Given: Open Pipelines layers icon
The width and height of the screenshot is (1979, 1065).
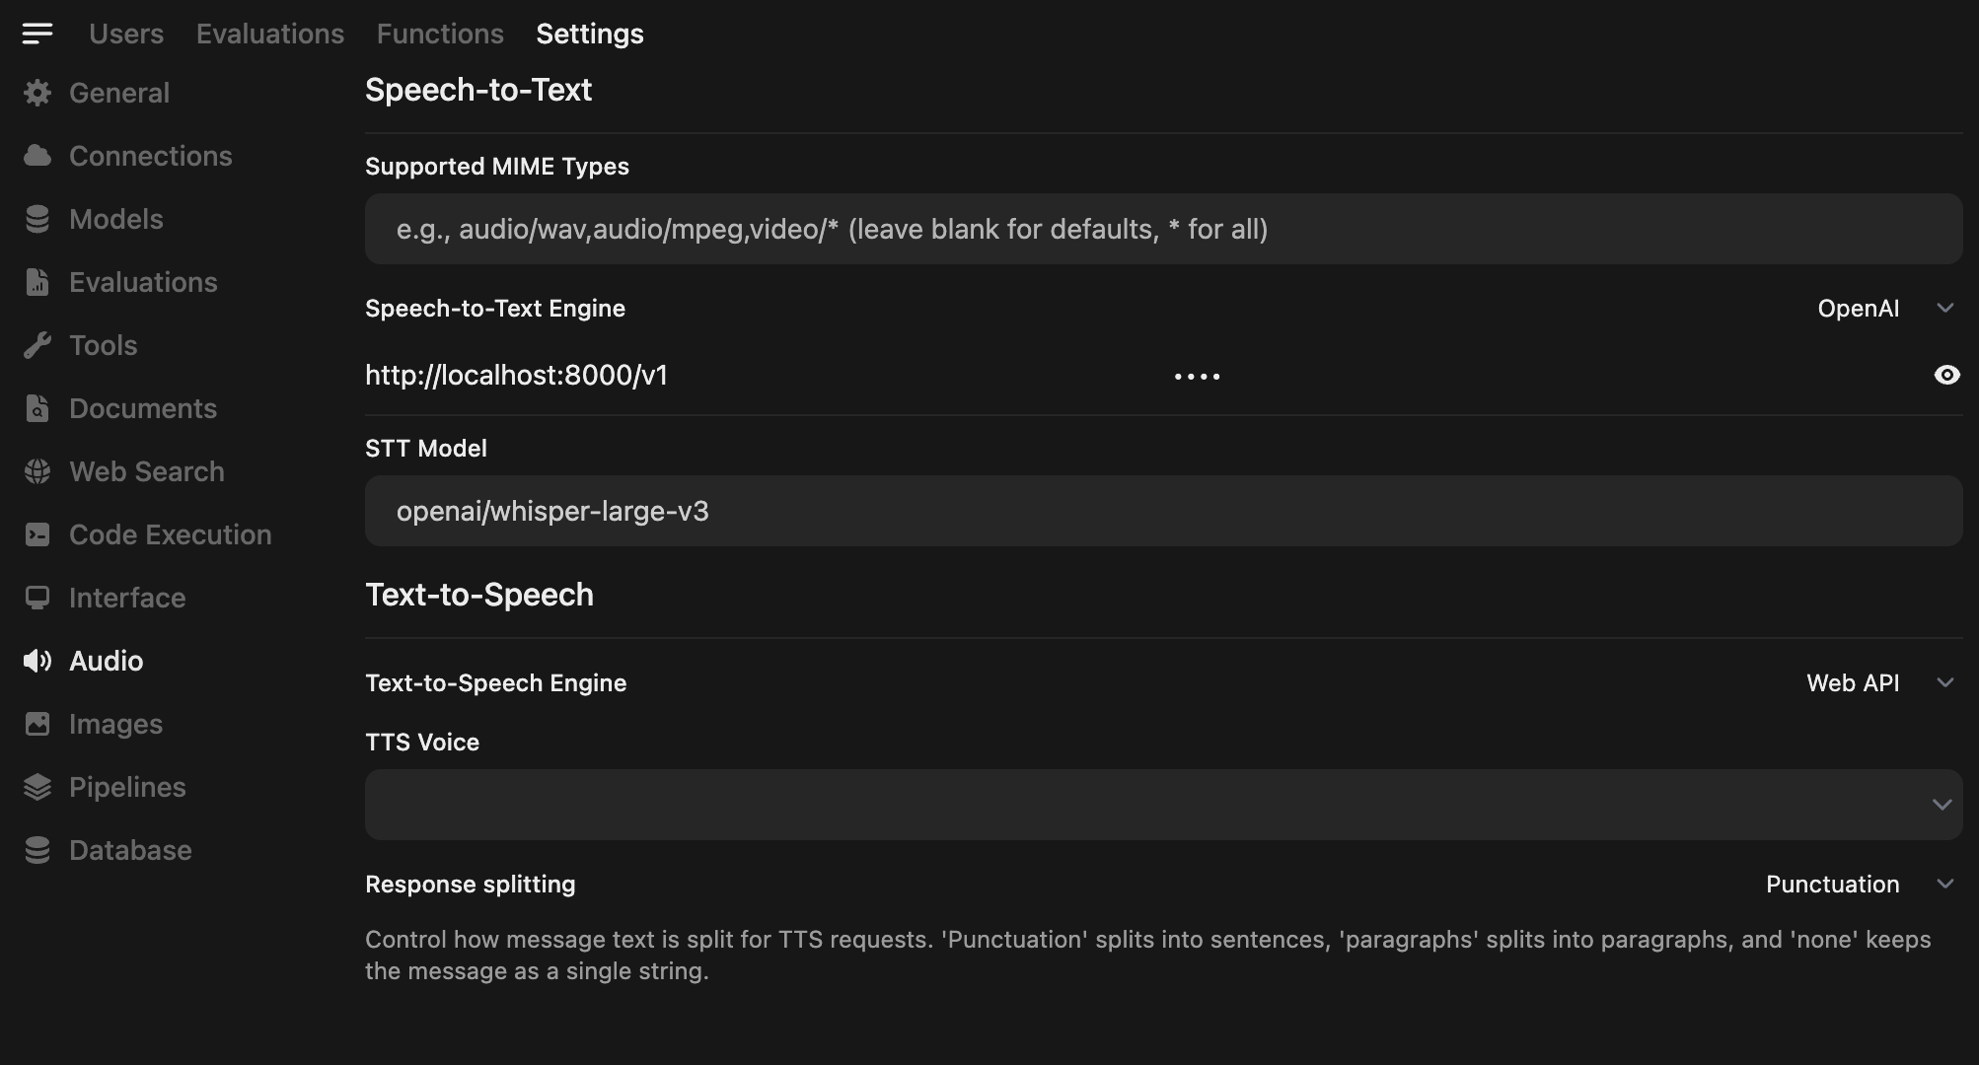Looking at the screenshot, I should tap(37, 787).
